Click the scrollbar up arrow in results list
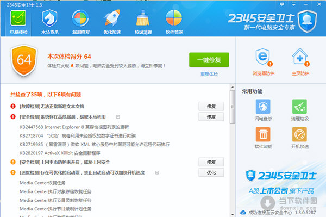 click(233, 87)
